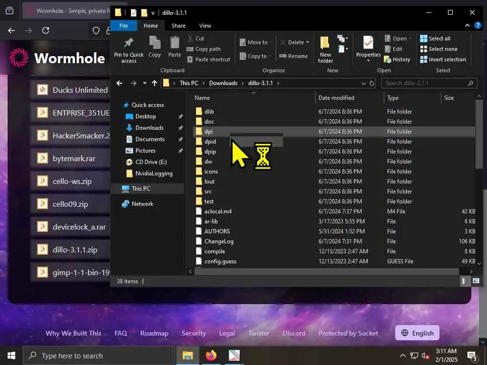Select the Wormhole browser tab
Viewport: 487px width, 365px height.
click(x=67, y=11)
